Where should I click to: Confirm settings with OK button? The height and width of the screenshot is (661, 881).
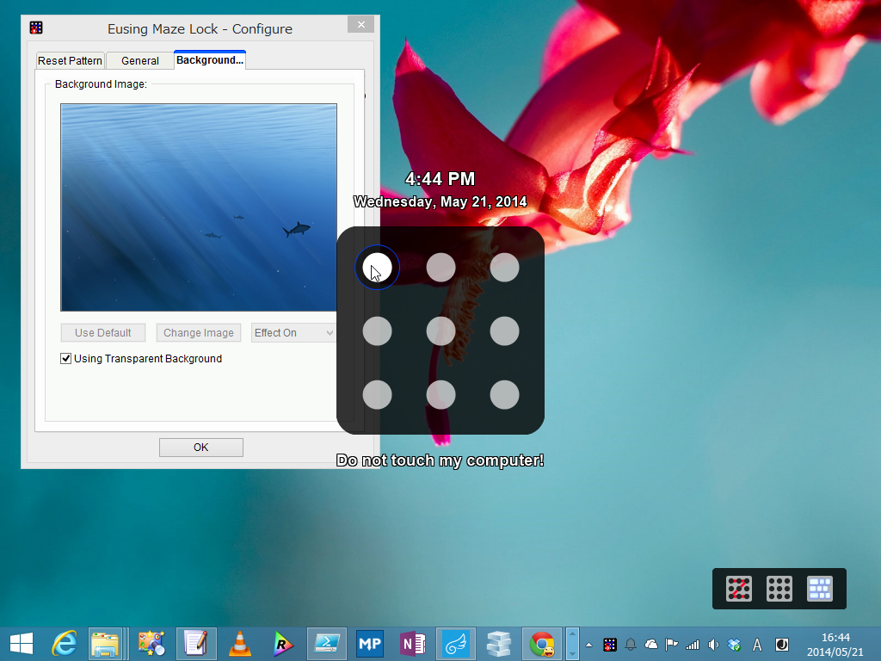pyautogui.click(x=201, y=448)
